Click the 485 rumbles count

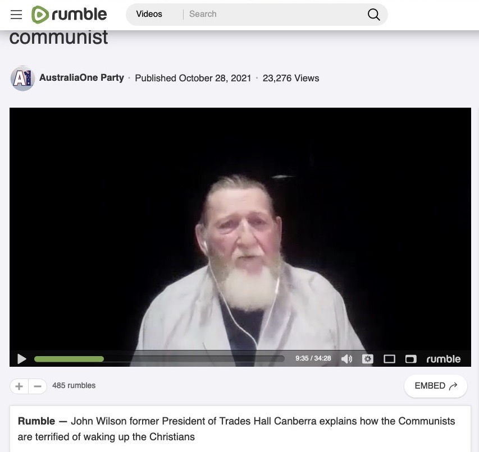click(74, 385)
